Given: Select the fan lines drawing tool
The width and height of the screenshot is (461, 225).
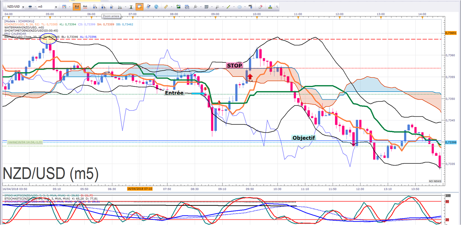Looking at the screenshot, I should click(218, 6).
